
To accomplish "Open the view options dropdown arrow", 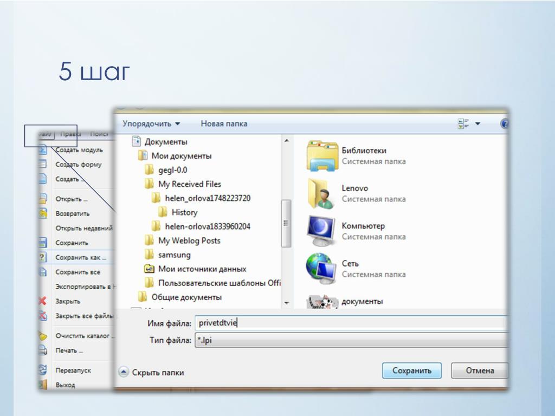I will click(x=478, y=124).
